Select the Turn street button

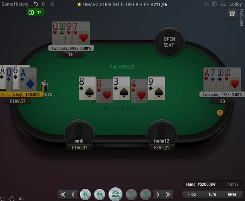pyautogui.click(x=212, y=194)
